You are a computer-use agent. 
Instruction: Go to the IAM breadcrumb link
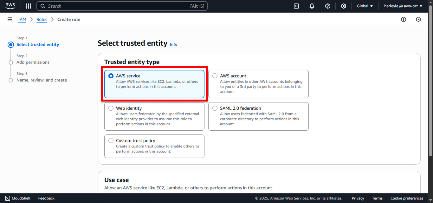22,19
